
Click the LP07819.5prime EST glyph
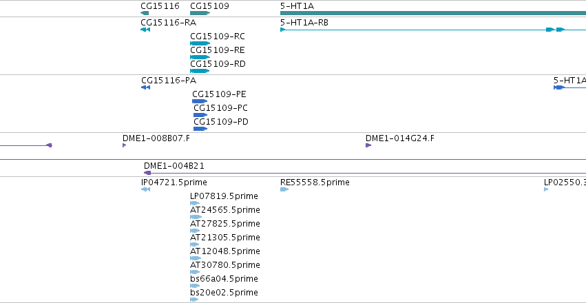[x=195, y=203]
